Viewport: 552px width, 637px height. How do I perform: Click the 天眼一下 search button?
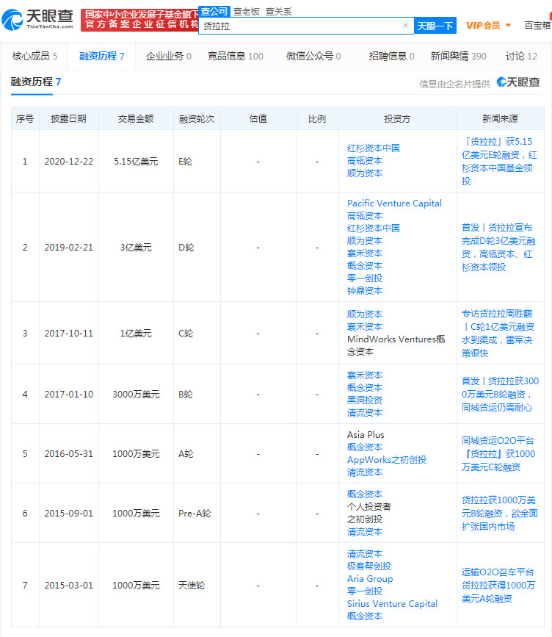pos(435,26)
